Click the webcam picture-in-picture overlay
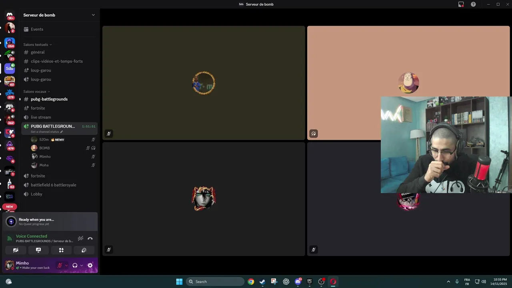Image resolution: width=512 pixels, height=288 pixels. tap(446, 145)
